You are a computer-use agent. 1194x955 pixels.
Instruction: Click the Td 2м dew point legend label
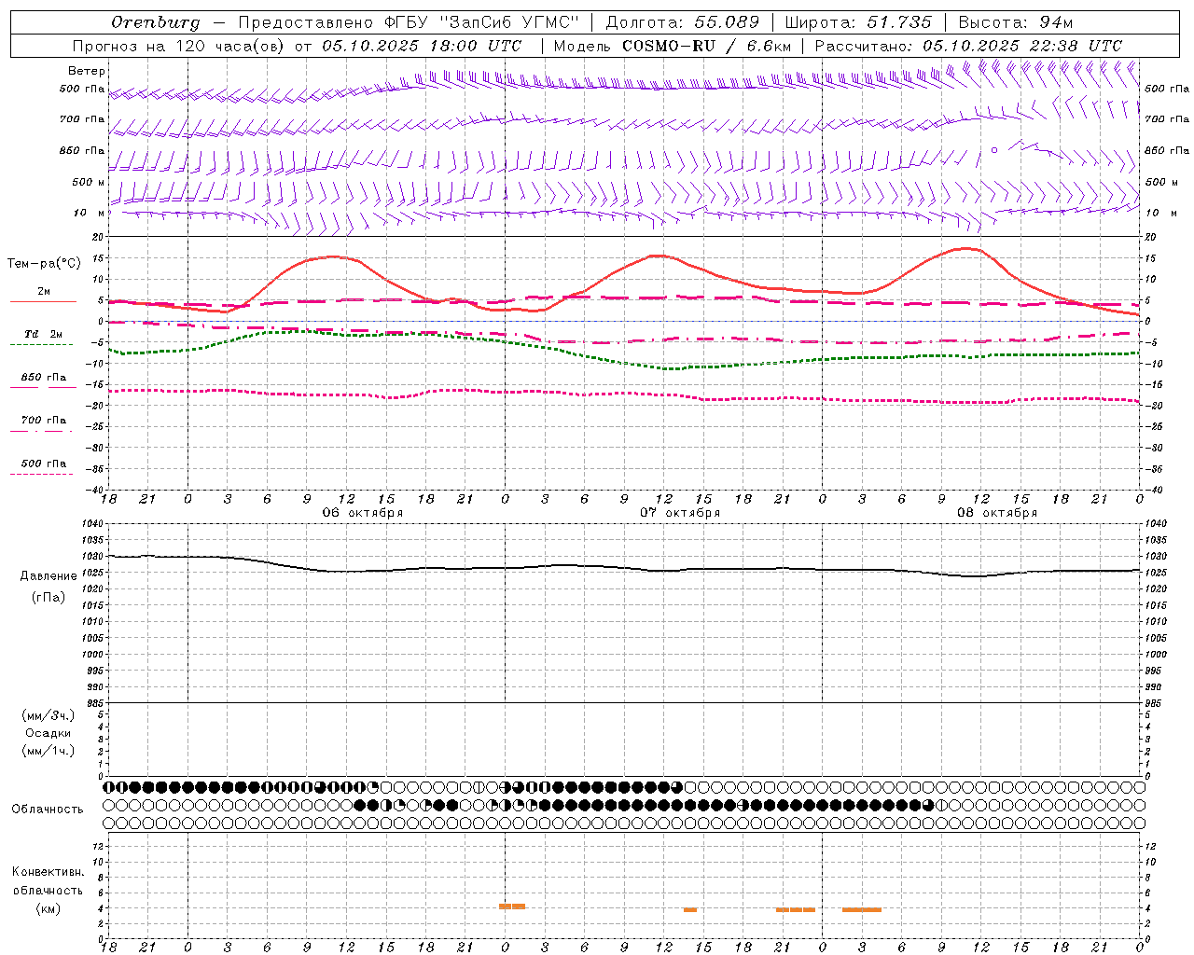[44, 333]
